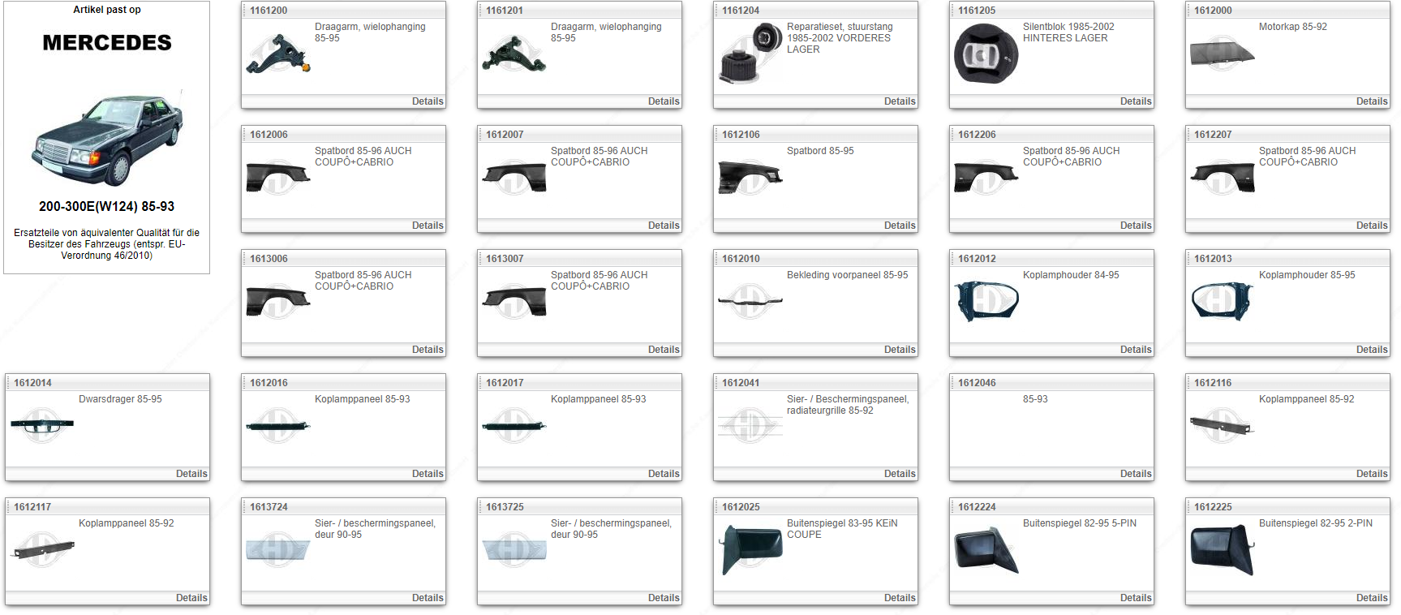View Dwarsdrager crossmember image of item 1612014

tap(42, 424)
